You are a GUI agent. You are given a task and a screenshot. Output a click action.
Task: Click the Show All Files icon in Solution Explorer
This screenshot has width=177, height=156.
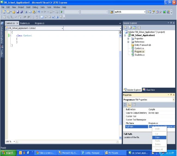130,28
